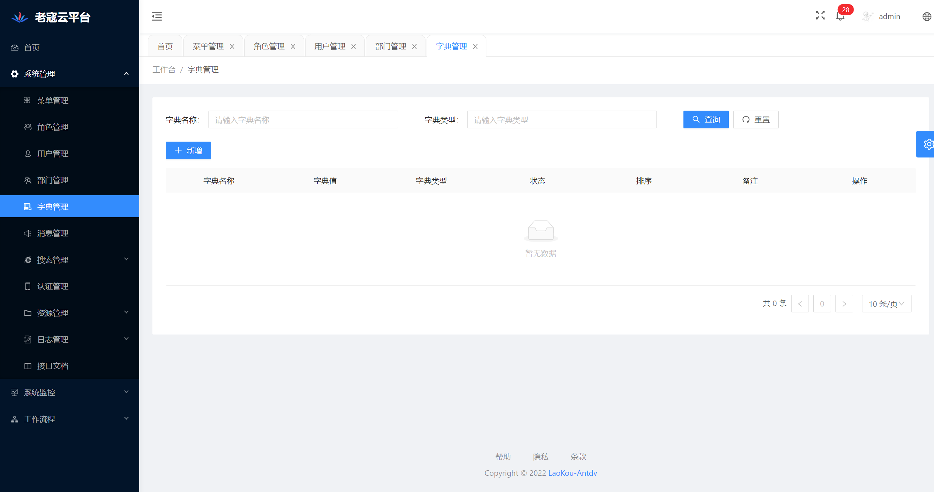Open the 10 条/页 page size dropdown

click(x=886, y=304)
